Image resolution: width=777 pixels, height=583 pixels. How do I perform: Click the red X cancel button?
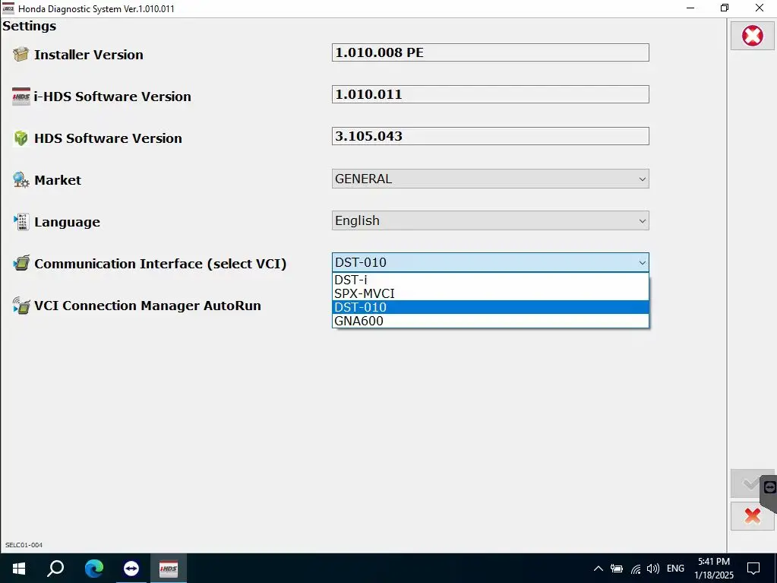752,516
